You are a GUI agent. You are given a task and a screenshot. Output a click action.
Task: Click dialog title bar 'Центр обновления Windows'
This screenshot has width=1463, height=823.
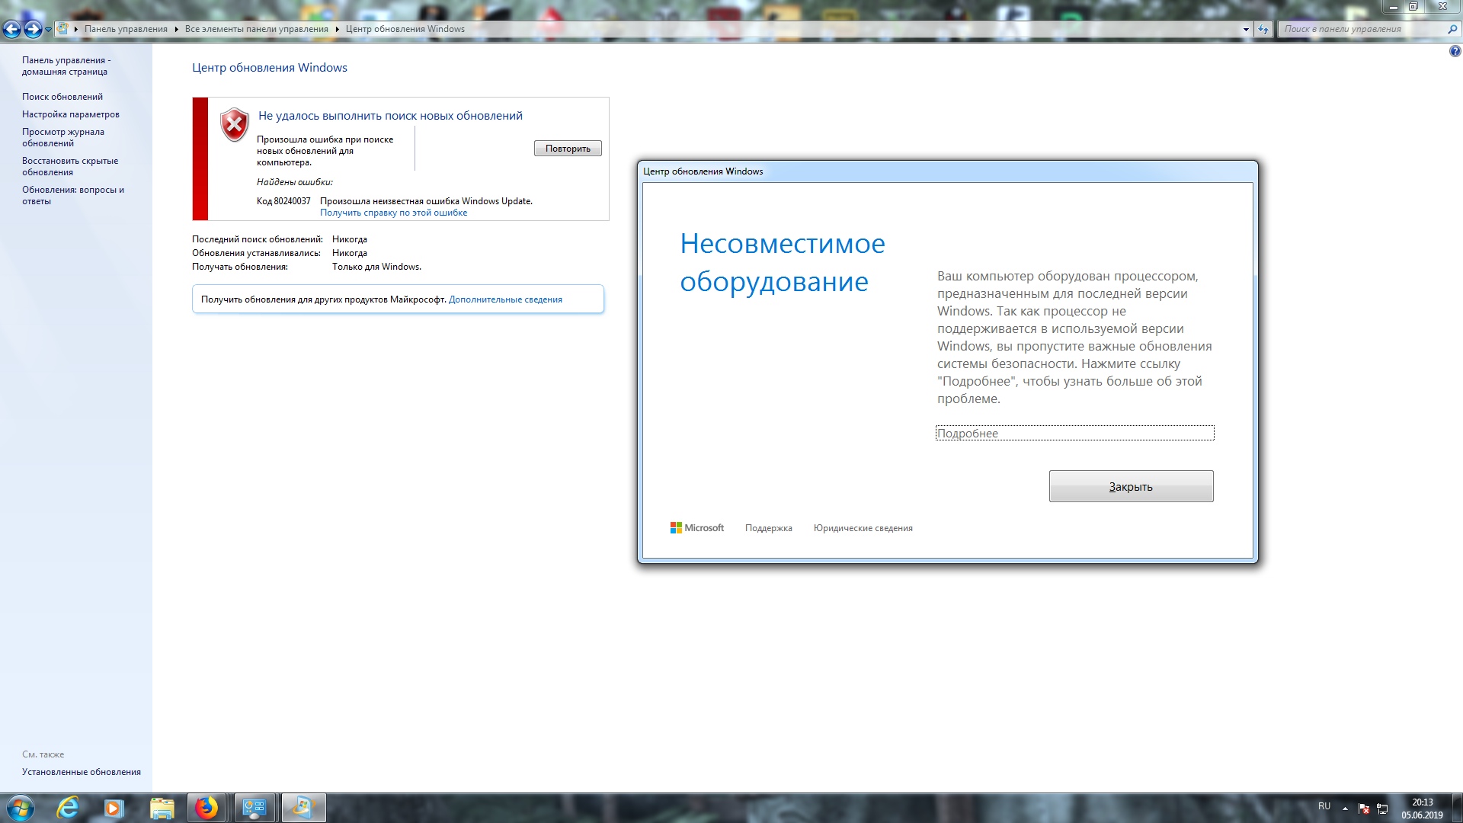703,171
